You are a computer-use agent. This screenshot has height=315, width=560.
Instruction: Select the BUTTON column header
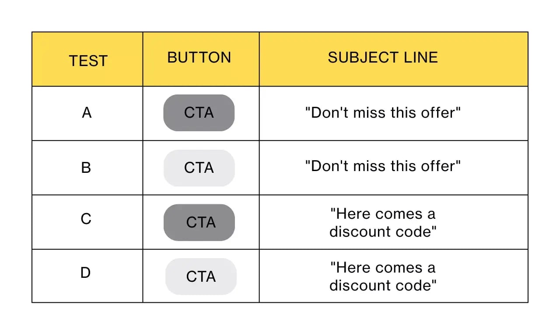coord(199,58)
